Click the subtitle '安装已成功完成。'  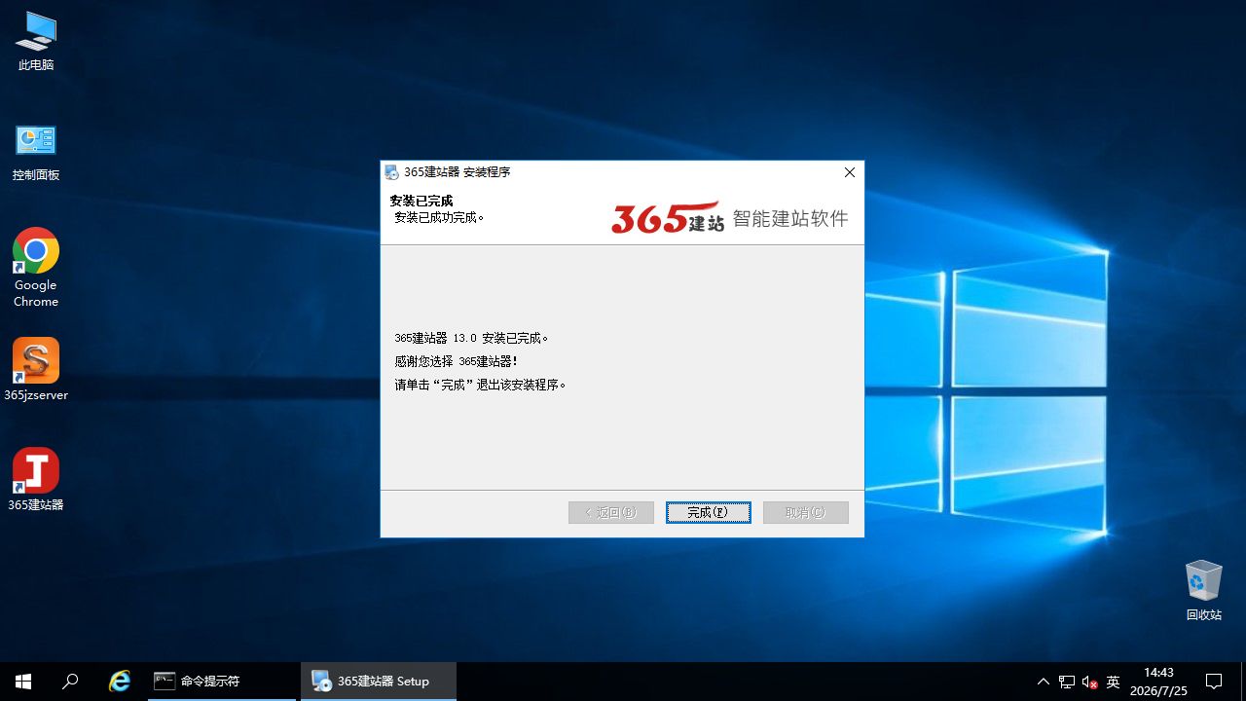click(x=439, y=217)
